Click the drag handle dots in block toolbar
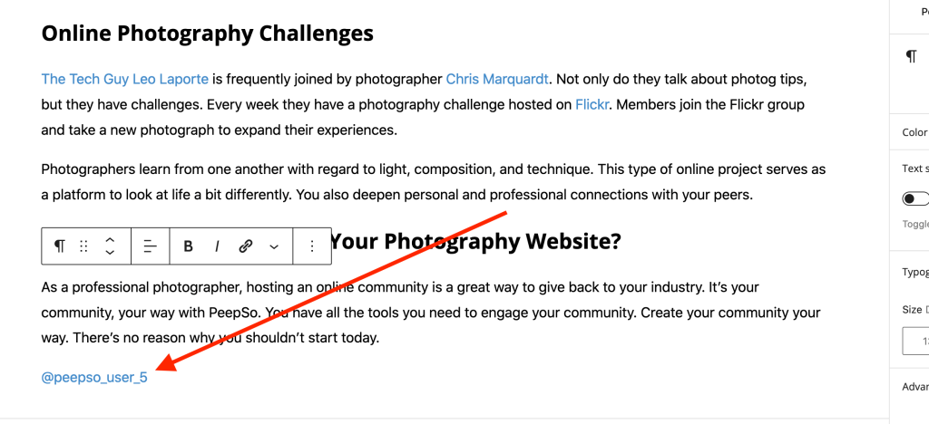 click(83, 246)
